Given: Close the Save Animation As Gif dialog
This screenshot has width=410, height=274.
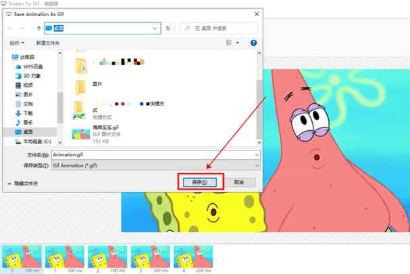Looking at the screenshot, I should pyautogui.click(x=257, y=14).
